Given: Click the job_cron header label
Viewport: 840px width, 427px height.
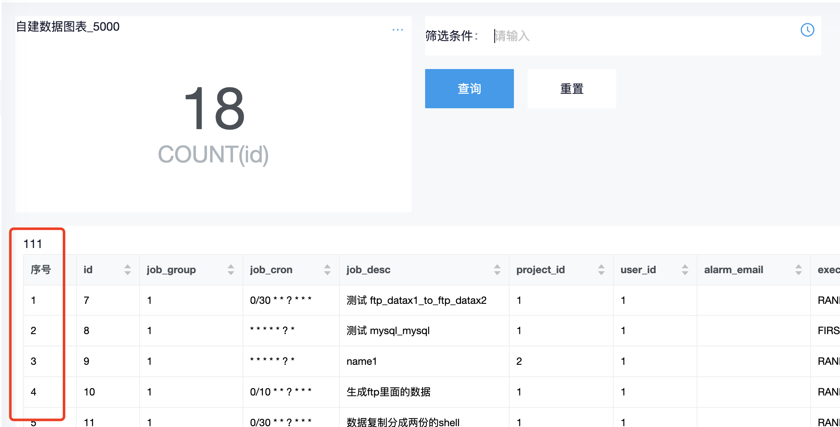Looking at the screenshot, I should [271, 270].
